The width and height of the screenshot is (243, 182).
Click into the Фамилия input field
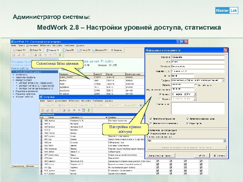click(x=198, y=57)
